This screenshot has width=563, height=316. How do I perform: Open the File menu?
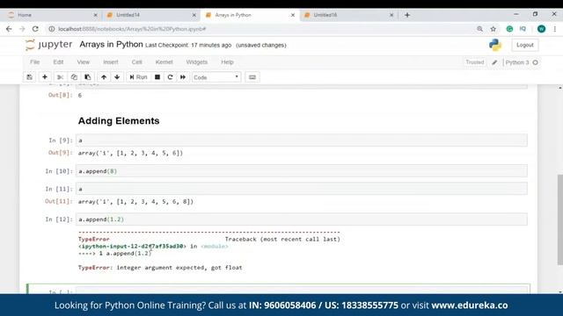point(35,62)
